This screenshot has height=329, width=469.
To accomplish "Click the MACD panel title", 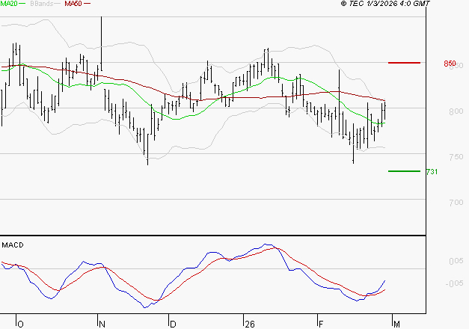I will [13, 245].
